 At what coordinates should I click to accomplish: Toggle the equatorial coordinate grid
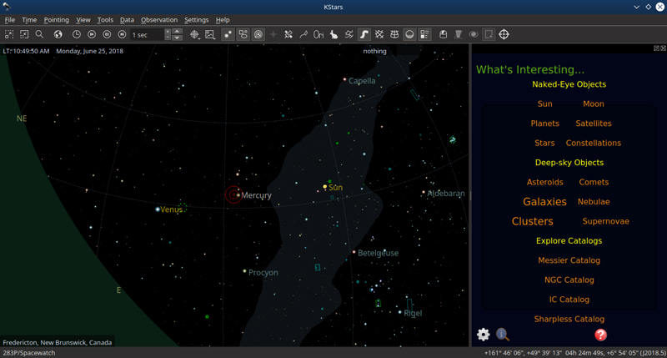[379, 34]
